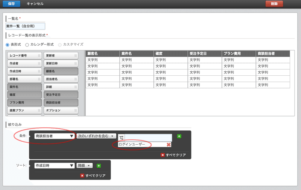Select the 作成日時 field chip in field list
The image size is (301, 190).
click(24, 71)
